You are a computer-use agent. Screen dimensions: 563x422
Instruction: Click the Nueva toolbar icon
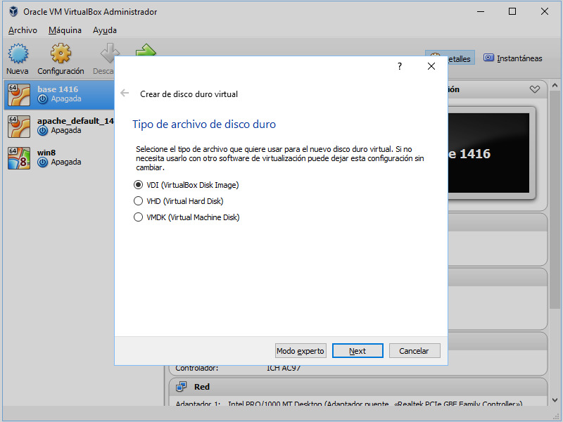(x=18, y=53)
